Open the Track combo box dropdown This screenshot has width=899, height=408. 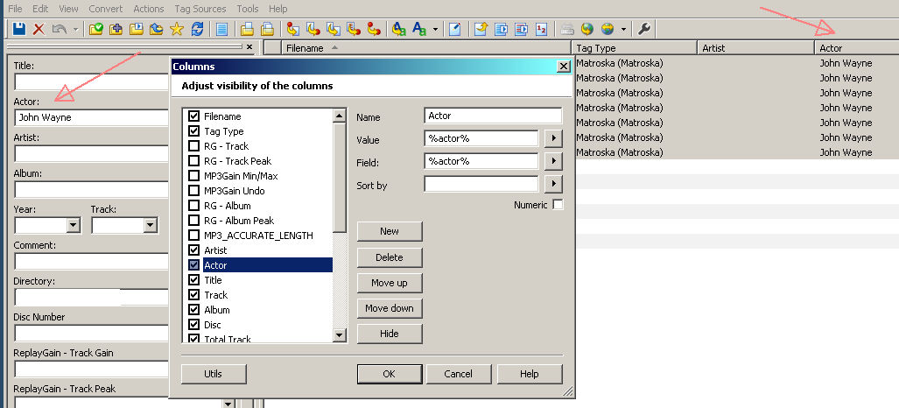[x=151, y=226]
